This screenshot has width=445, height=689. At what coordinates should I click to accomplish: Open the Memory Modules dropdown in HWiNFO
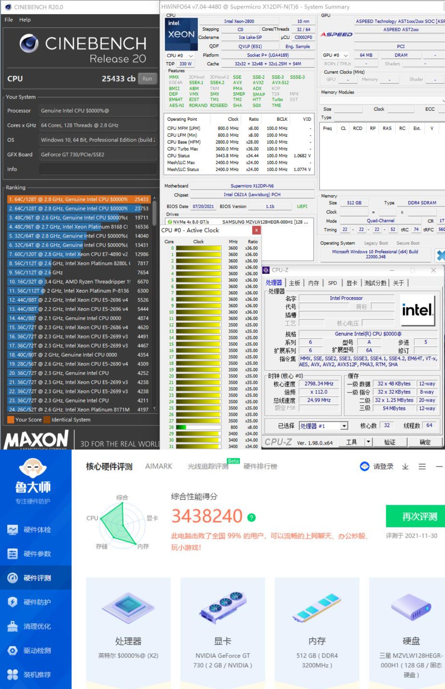382,101
